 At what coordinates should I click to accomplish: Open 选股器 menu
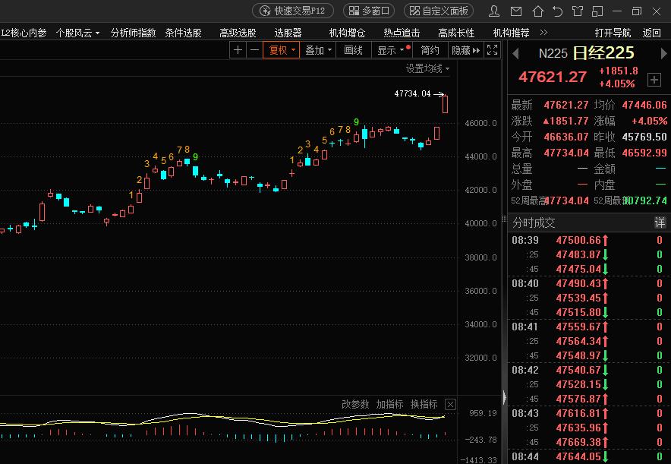pyautogui.click(x=288, y=33)
